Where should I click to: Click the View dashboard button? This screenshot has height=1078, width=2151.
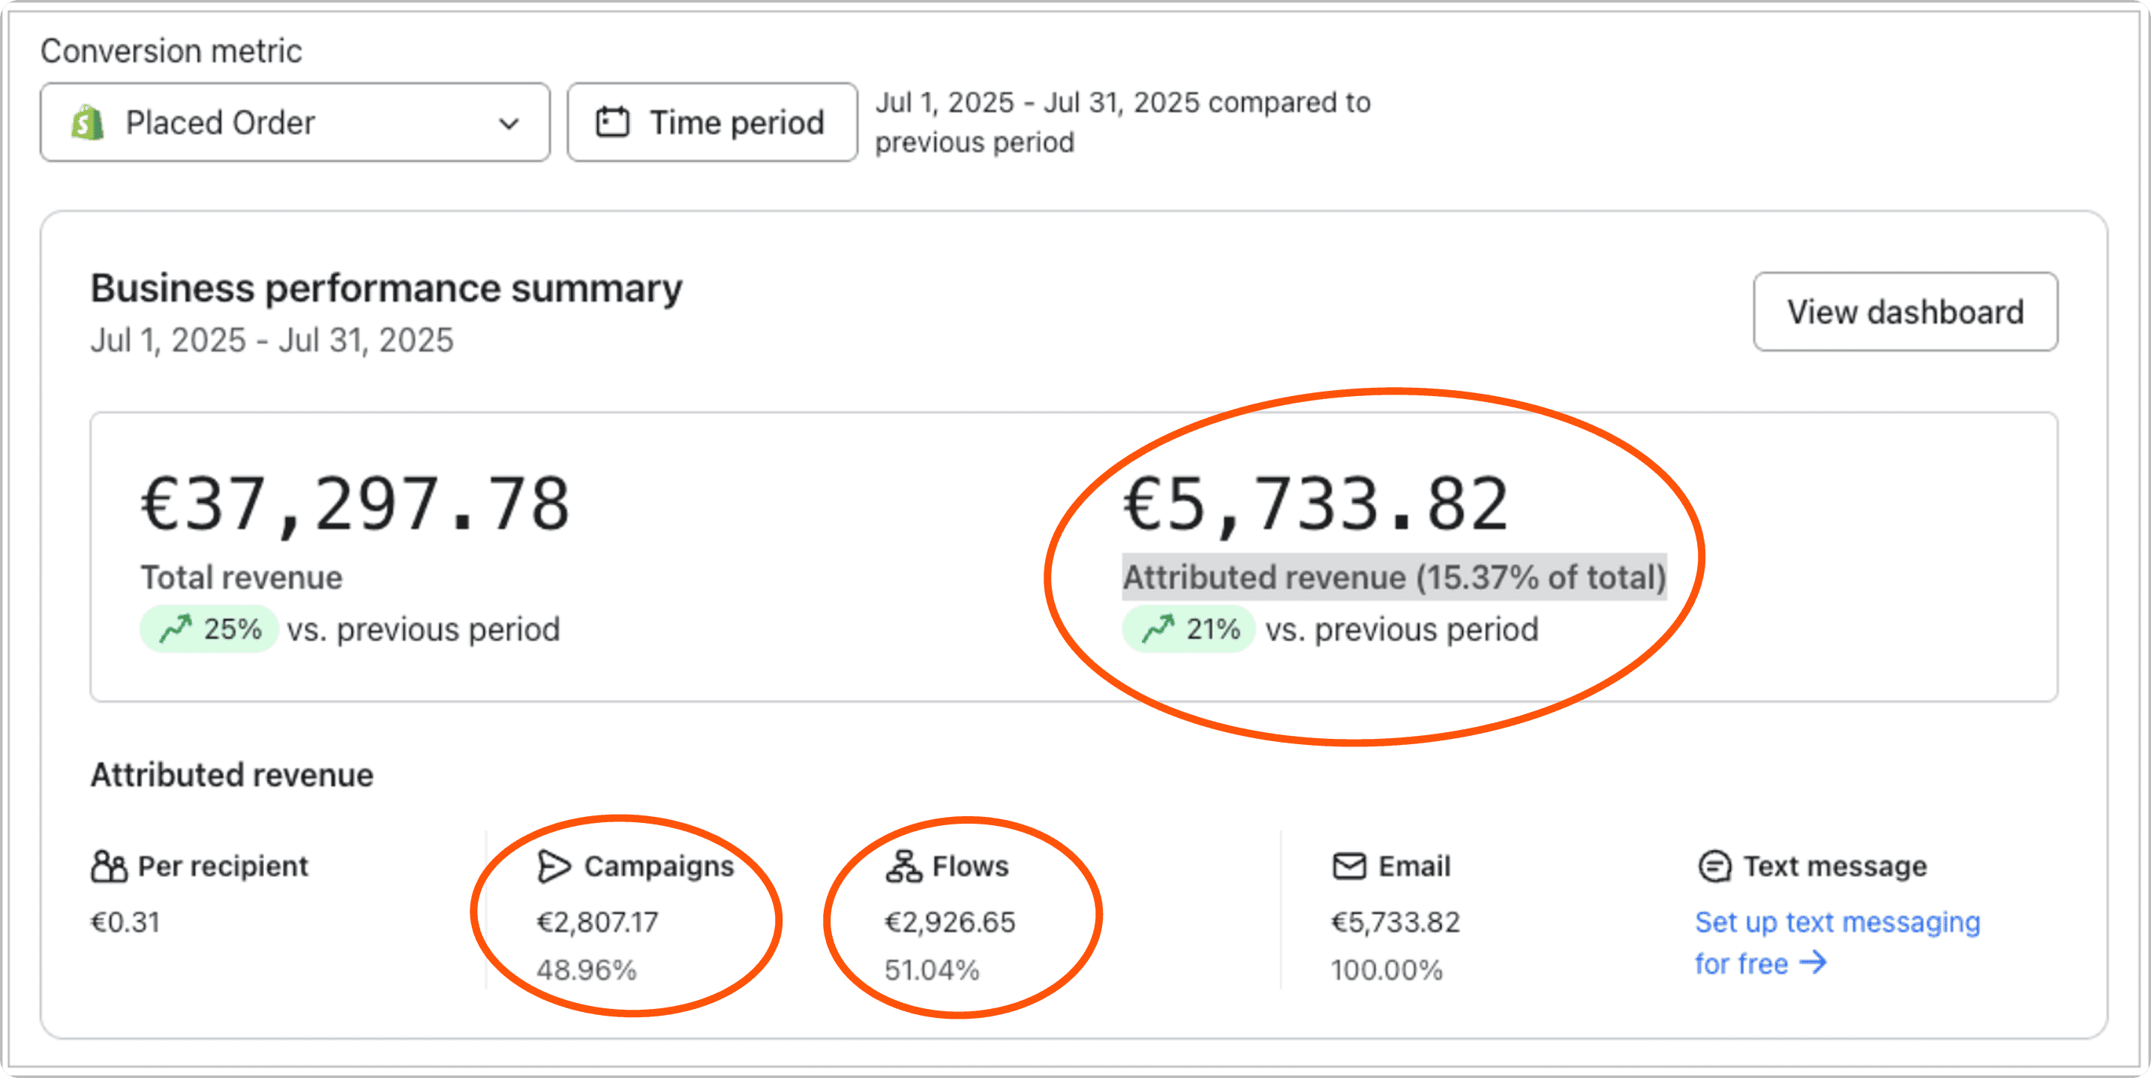click(1905, 311)
